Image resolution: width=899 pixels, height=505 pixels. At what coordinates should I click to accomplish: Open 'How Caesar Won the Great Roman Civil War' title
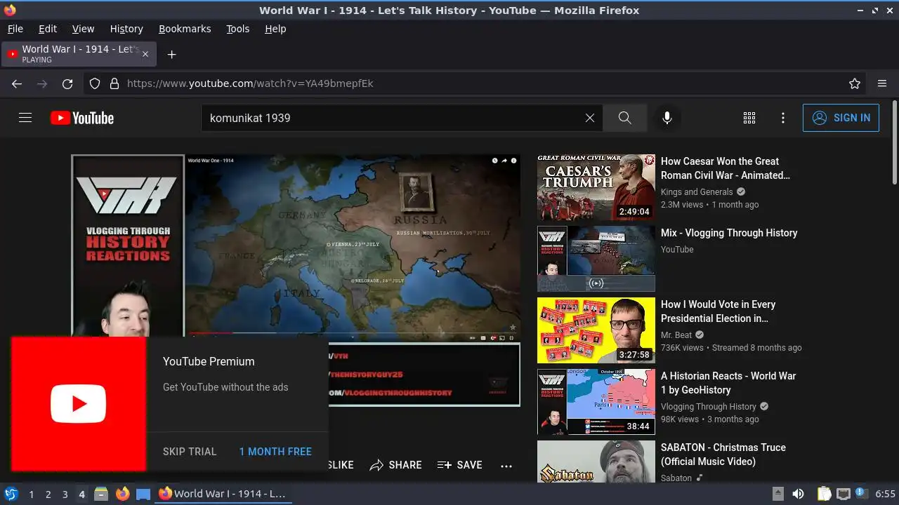coord(726,168)
